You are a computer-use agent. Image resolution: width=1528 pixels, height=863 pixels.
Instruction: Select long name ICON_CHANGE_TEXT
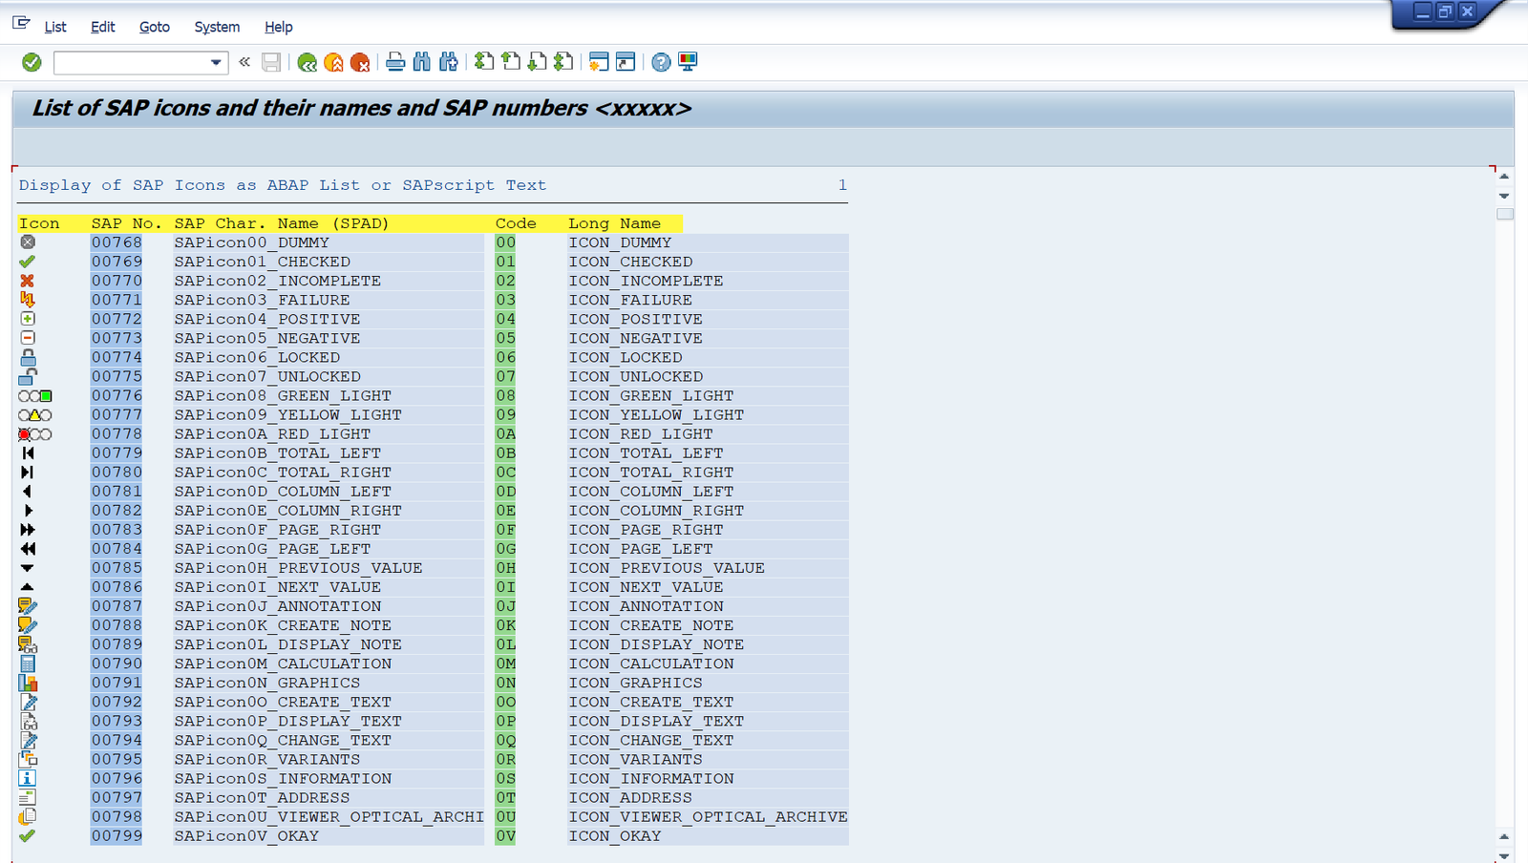(x=650, y=740)
